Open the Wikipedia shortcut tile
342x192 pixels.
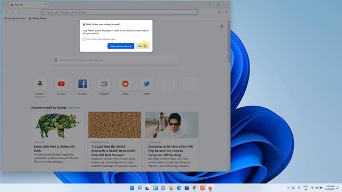coord(104,84)
